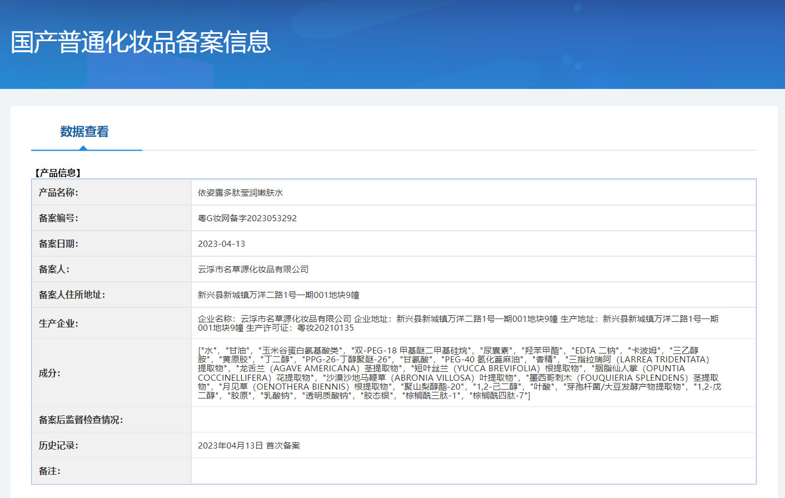Switch to the 数据查看 tab
This screenshot has width=785, height=498.
(85, 132)
